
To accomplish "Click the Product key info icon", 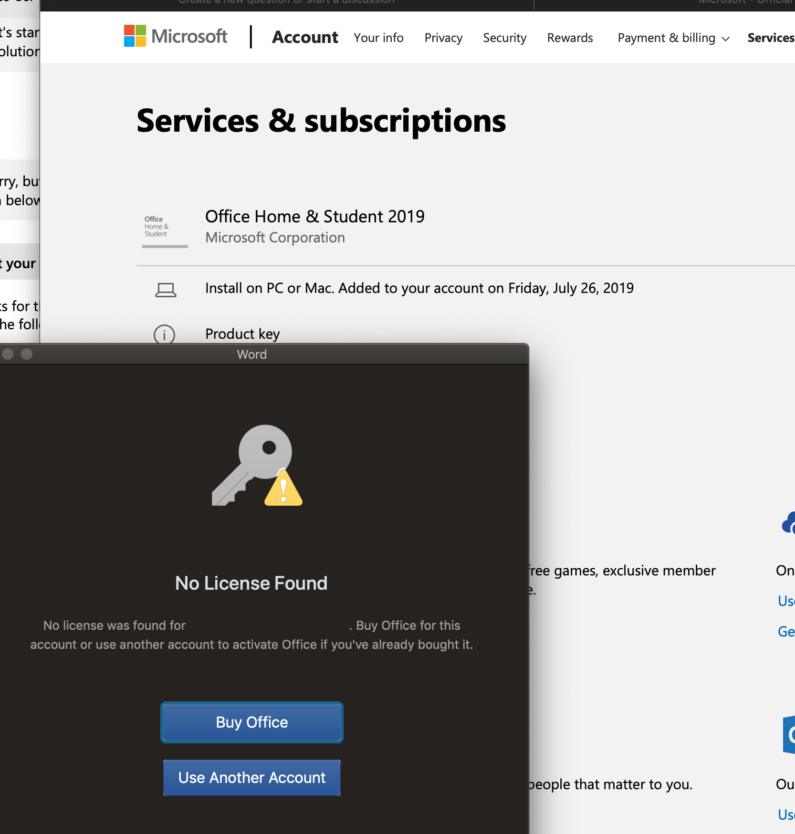I will coord(164,334).
